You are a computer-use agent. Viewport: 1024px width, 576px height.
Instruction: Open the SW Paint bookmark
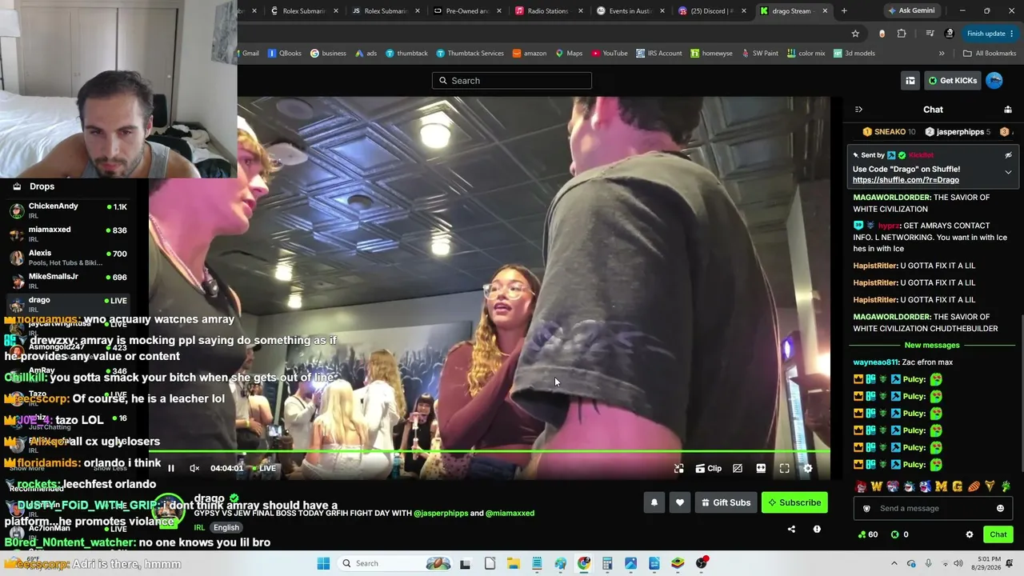pyautogui.click(x=760, y=54)
